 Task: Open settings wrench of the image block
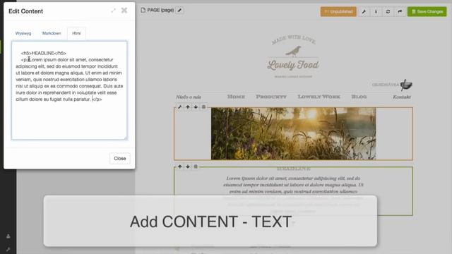point(180,107)
